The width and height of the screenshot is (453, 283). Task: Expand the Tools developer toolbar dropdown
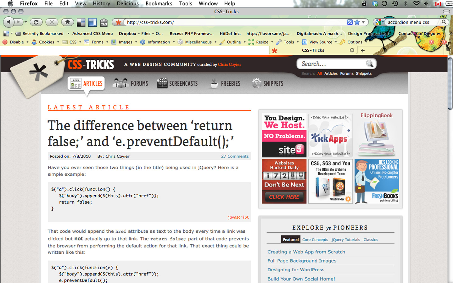[298, 42]
